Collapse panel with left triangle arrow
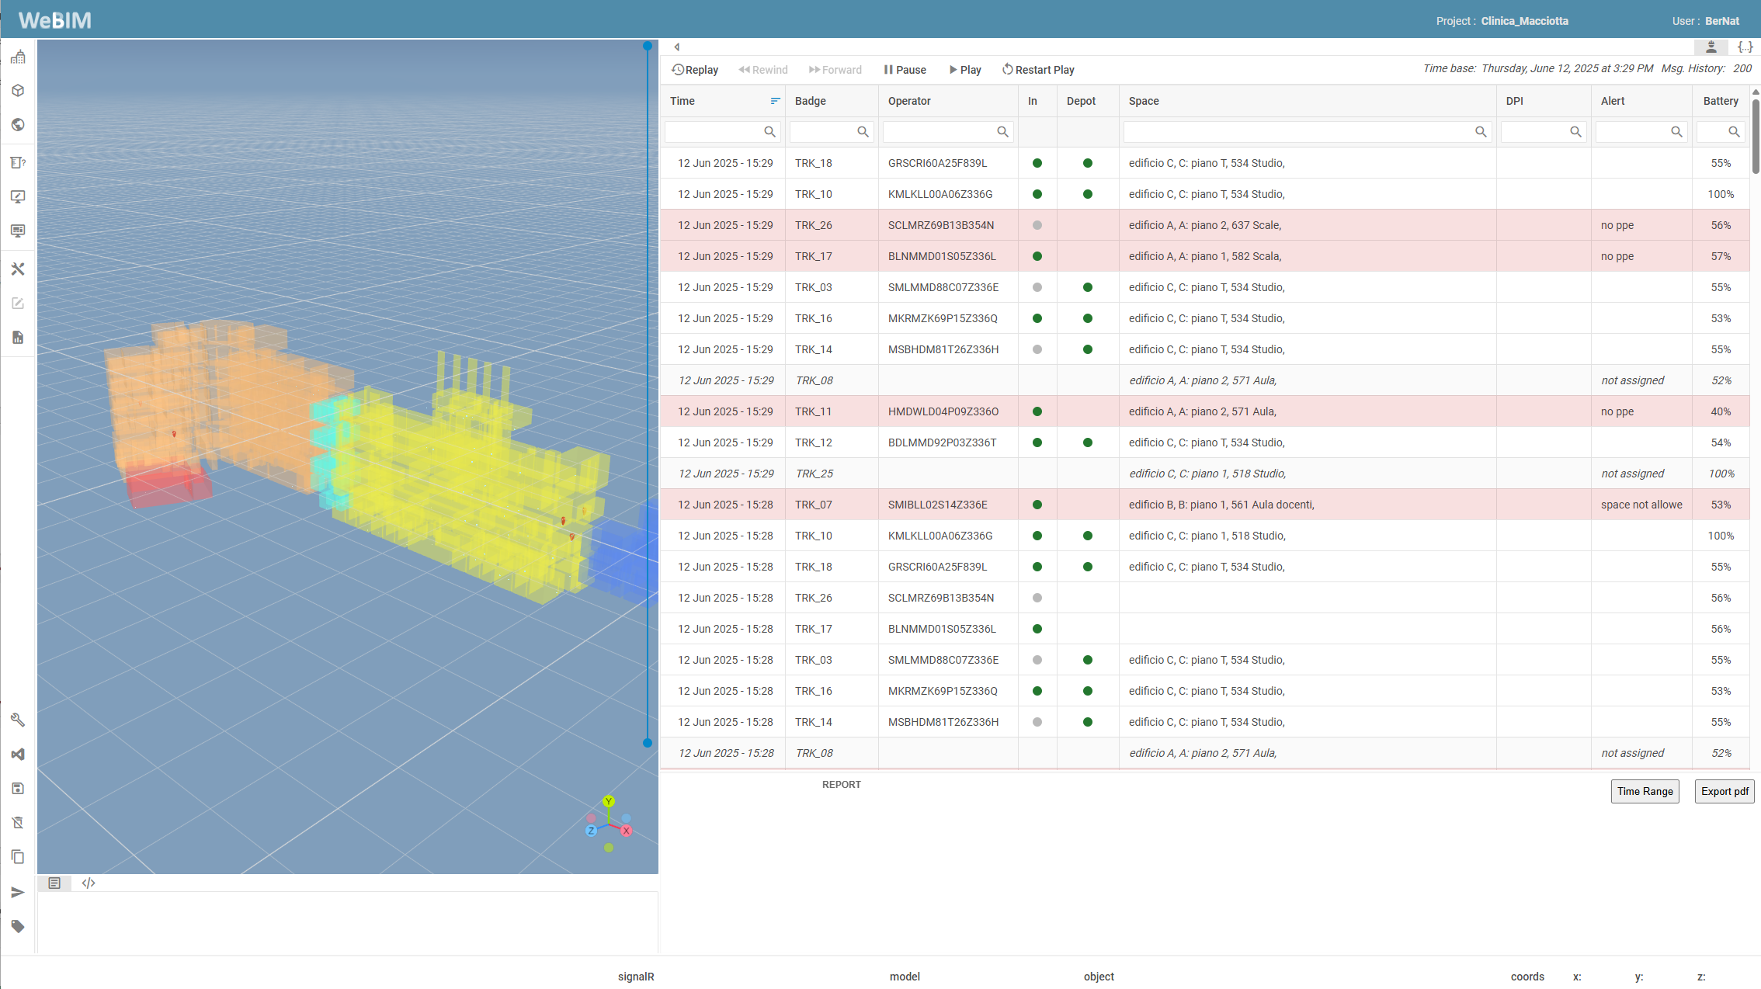 point(677,47)
